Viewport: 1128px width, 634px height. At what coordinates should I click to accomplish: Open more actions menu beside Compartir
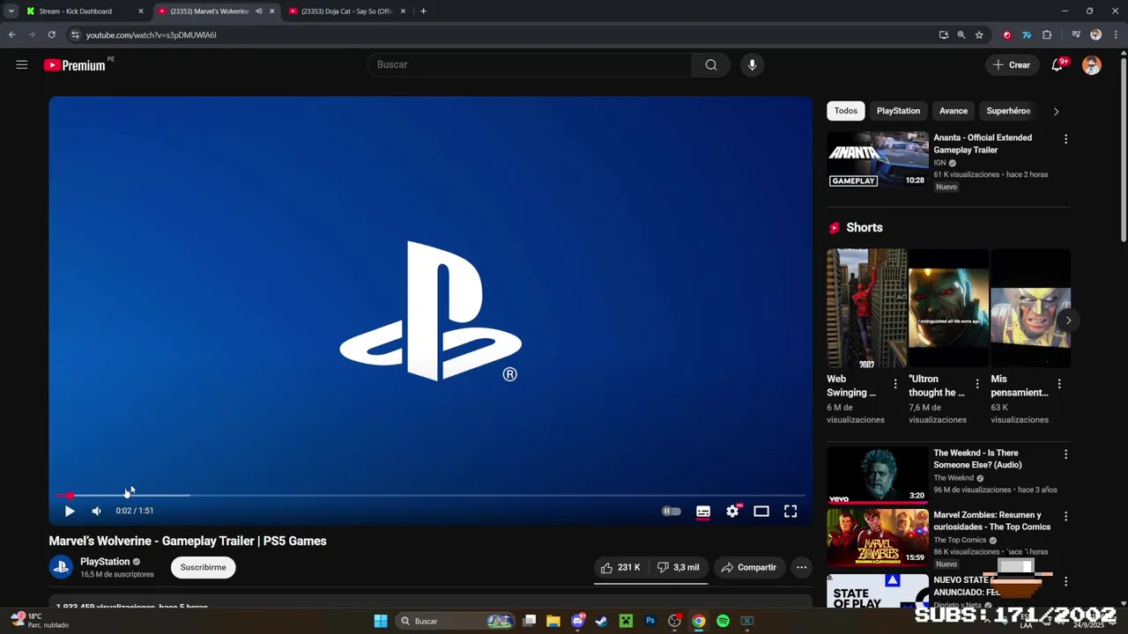(x=801, y=567)
